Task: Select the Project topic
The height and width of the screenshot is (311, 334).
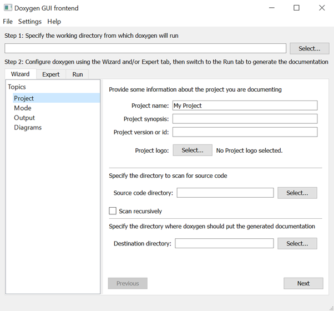Action: 56,98
